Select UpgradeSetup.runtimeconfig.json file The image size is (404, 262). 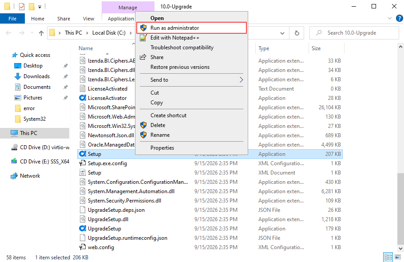click(x=127, y=238)
